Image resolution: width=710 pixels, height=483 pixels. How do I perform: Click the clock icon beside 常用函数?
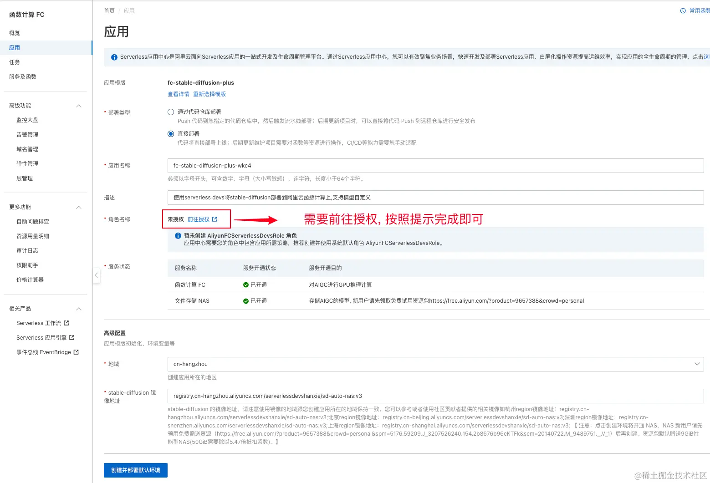[683, 11]
